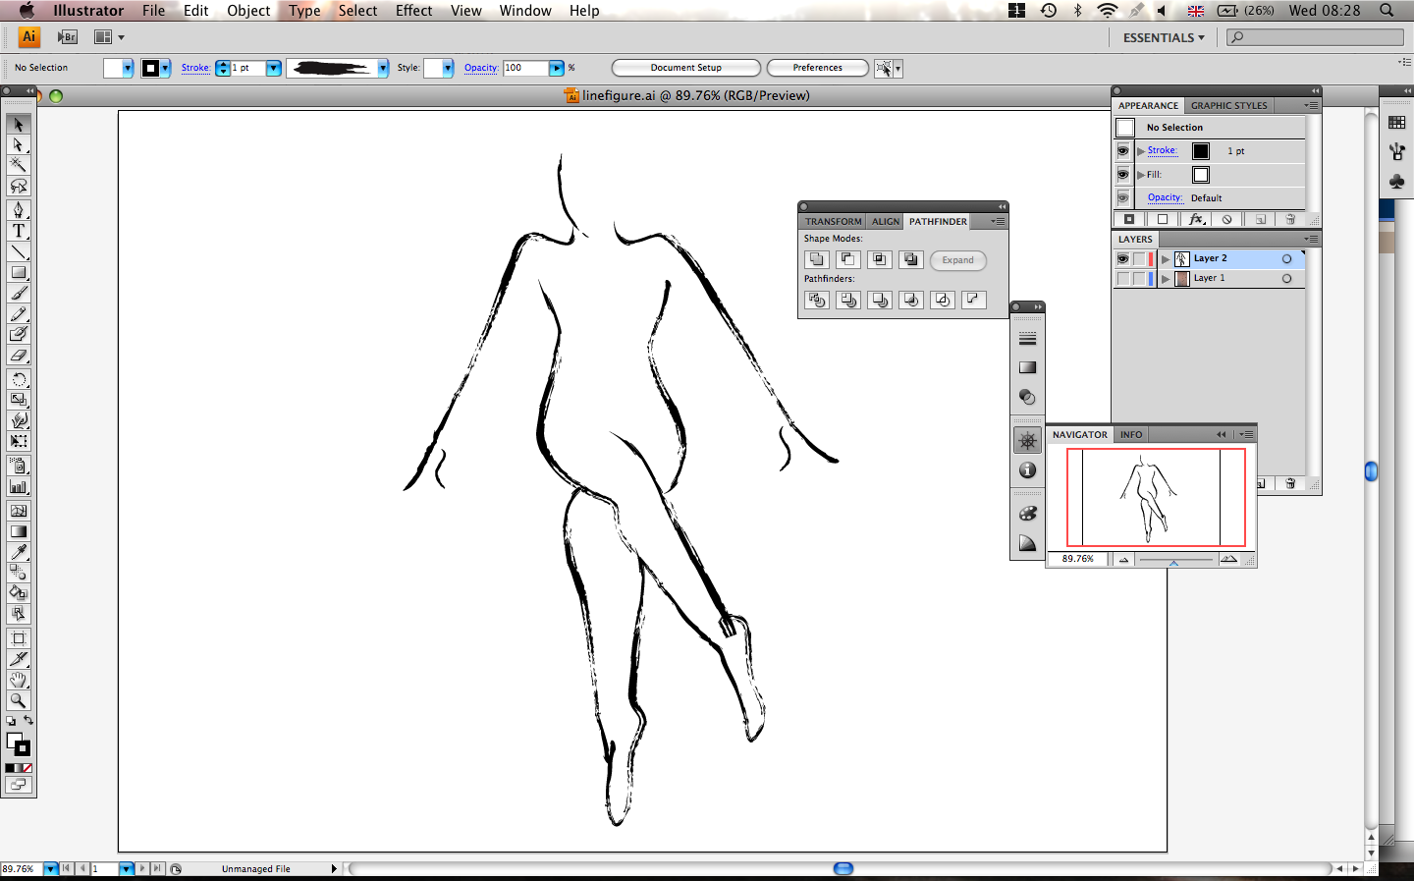
Task: Click the Unite shape mode in Pathfinder
Action: pyautogui.click(x=816, y=260)
